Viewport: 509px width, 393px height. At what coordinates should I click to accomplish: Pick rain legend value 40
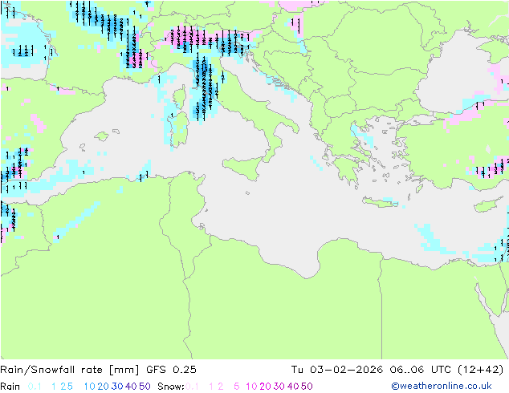pyautogui.click(x=131, y=387)
